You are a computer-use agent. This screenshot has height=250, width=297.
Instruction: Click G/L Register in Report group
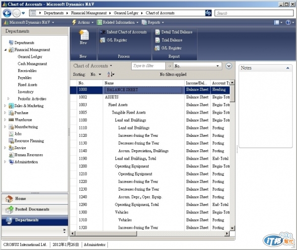coord(168,48)
